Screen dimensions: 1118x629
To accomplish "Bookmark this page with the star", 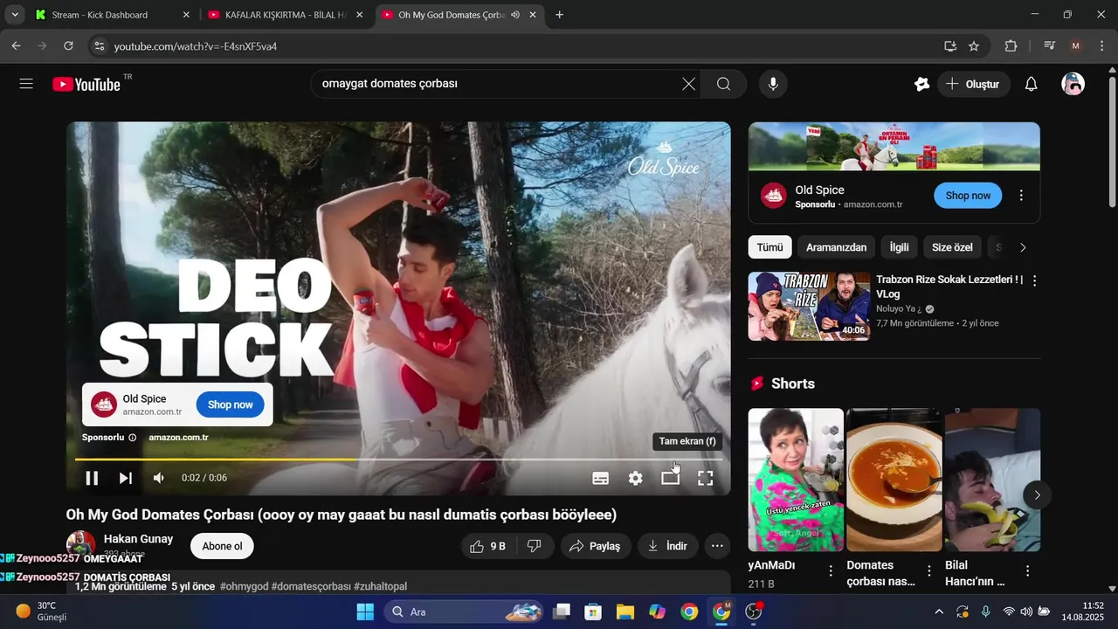I will (x=974, y=46).
